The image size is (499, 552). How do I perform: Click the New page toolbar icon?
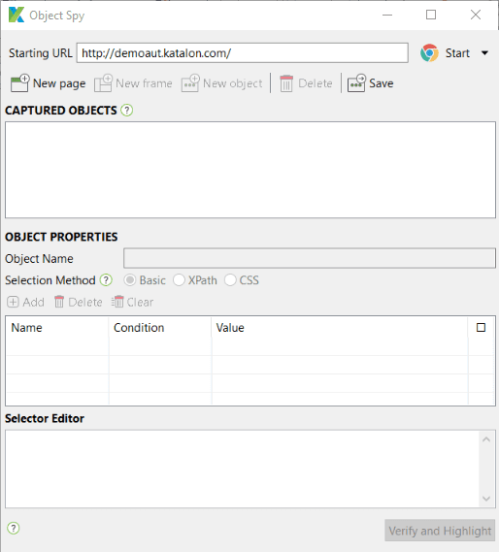coord(19,83)
